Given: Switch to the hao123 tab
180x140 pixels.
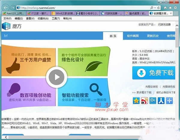Looking at the screenshot, I should coord(14,13).
